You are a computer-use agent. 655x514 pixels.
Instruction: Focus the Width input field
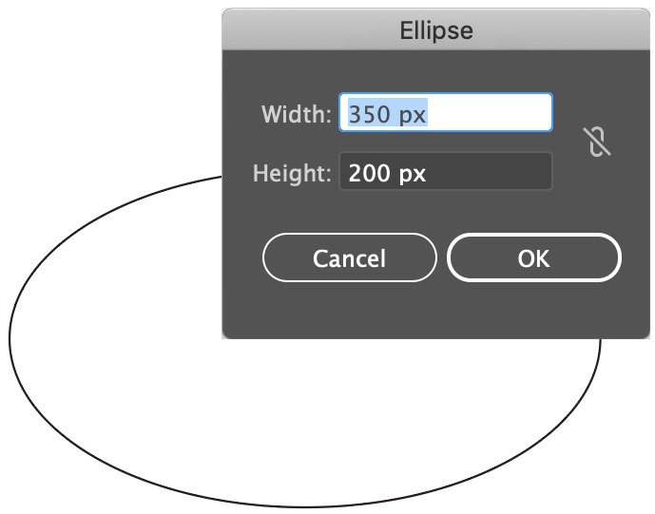click(445, 114)
